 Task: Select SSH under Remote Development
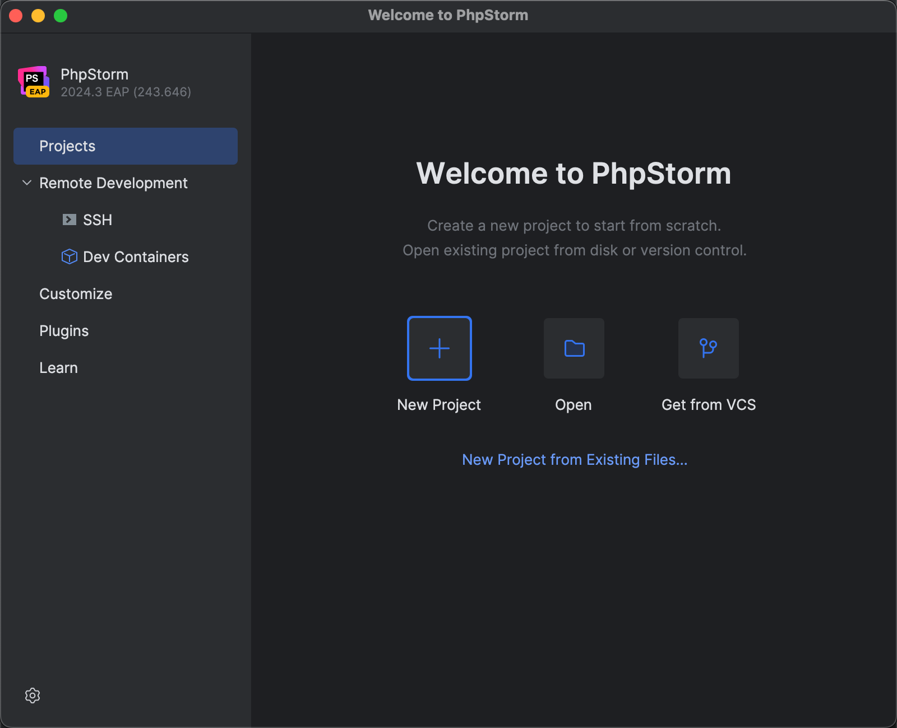pos(98,220)
